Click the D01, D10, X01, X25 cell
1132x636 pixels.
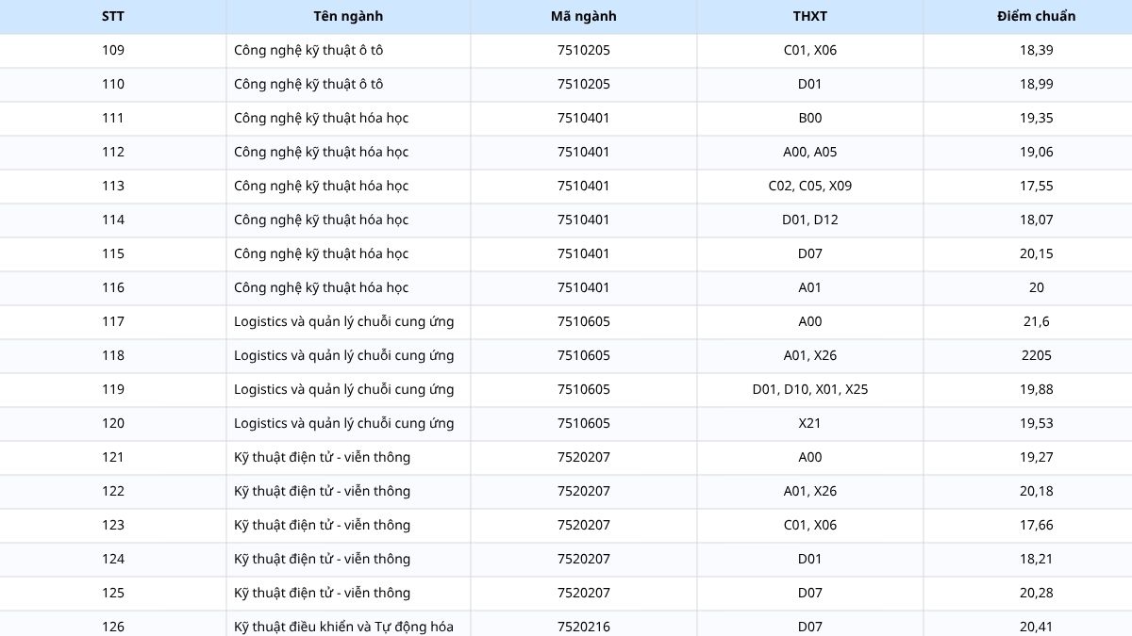pyautogui.click(x=810, y=389)
